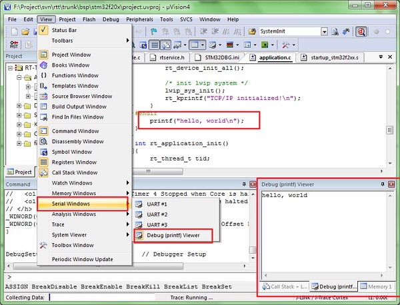Viewport: 400px width, 305px height.
Task: Open the Functions Window entry
Action: coord(76,75)
